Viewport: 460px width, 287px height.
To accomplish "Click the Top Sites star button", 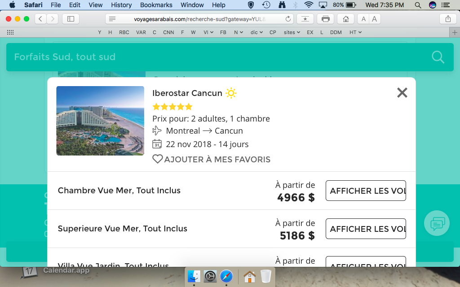I will (305, 19).
